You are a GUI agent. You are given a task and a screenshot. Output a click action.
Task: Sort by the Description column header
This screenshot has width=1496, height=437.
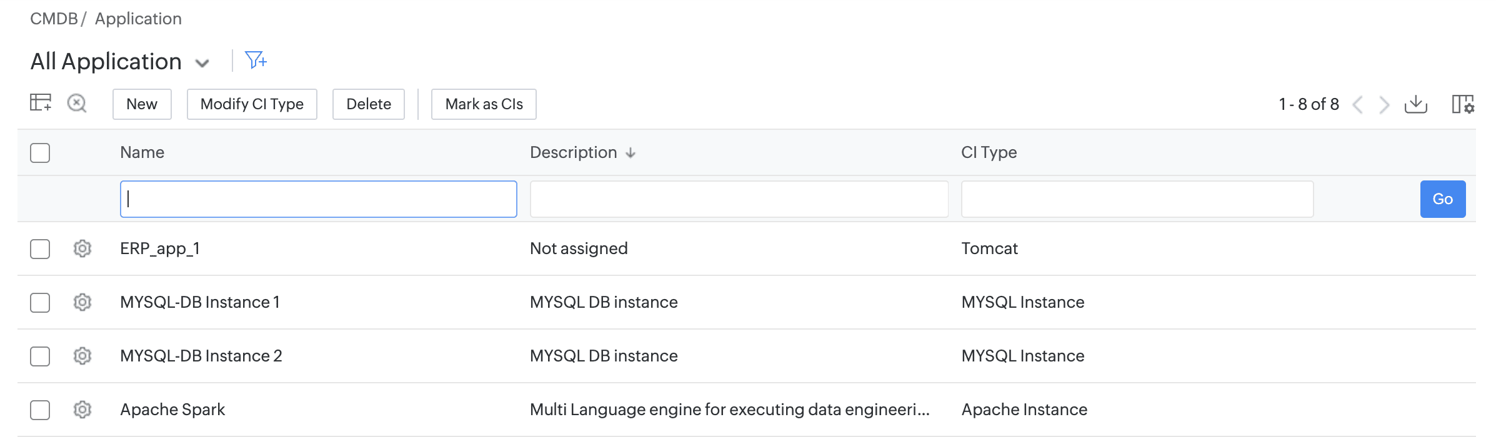pos(574,153)
